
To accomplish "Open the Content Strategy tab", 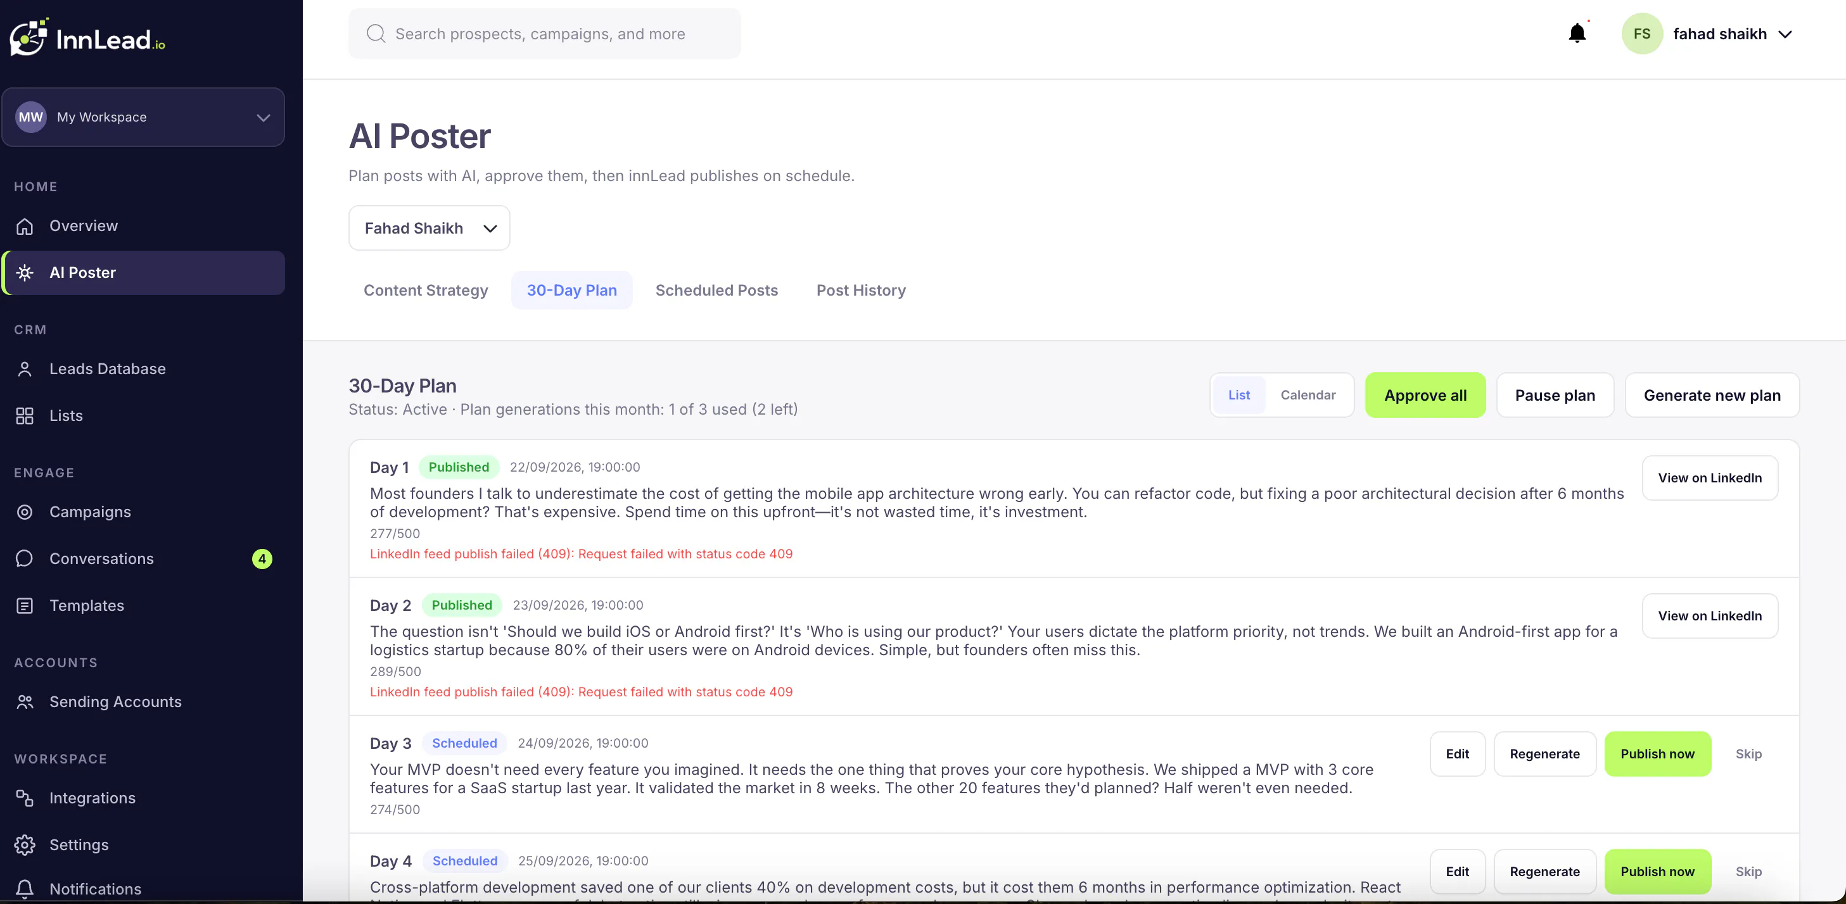I will tap(426, 290).
